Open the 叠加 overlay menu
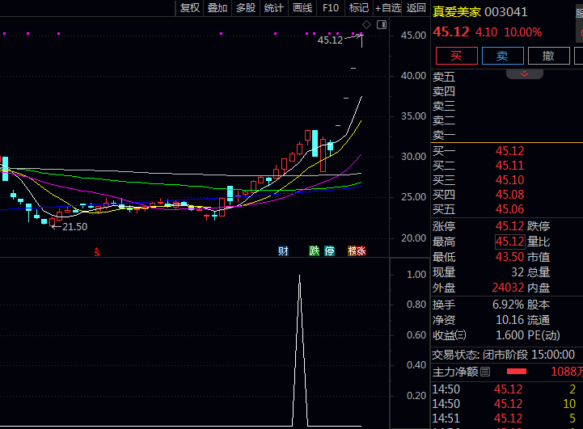 click(x=218, y=8)
